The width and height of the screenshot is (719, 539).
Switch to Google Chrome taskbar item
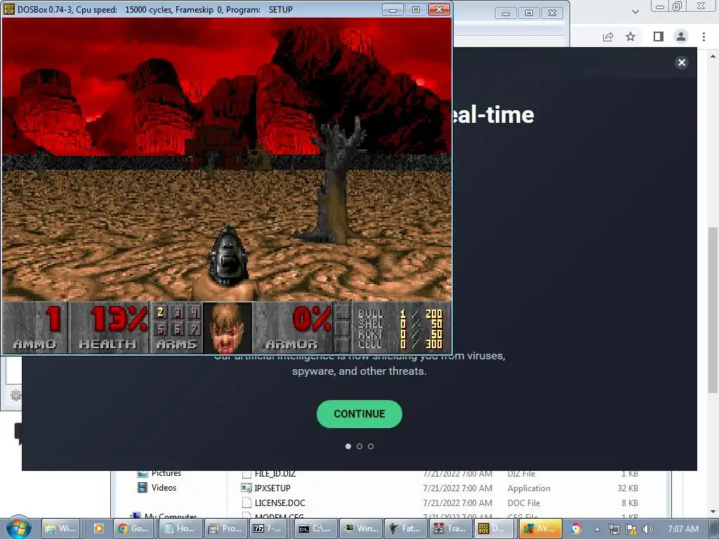(x=133, y=528)
